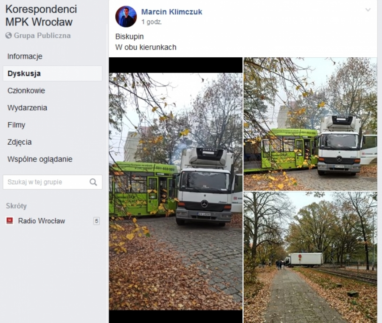Image resolution: width=382 pixels, height=323 pixels.
Task: Click the 1 godz. timestamp link
Action: point(152,22)
